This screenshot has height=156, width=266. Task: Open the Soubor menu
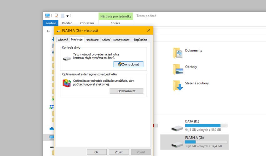[51, 23]
